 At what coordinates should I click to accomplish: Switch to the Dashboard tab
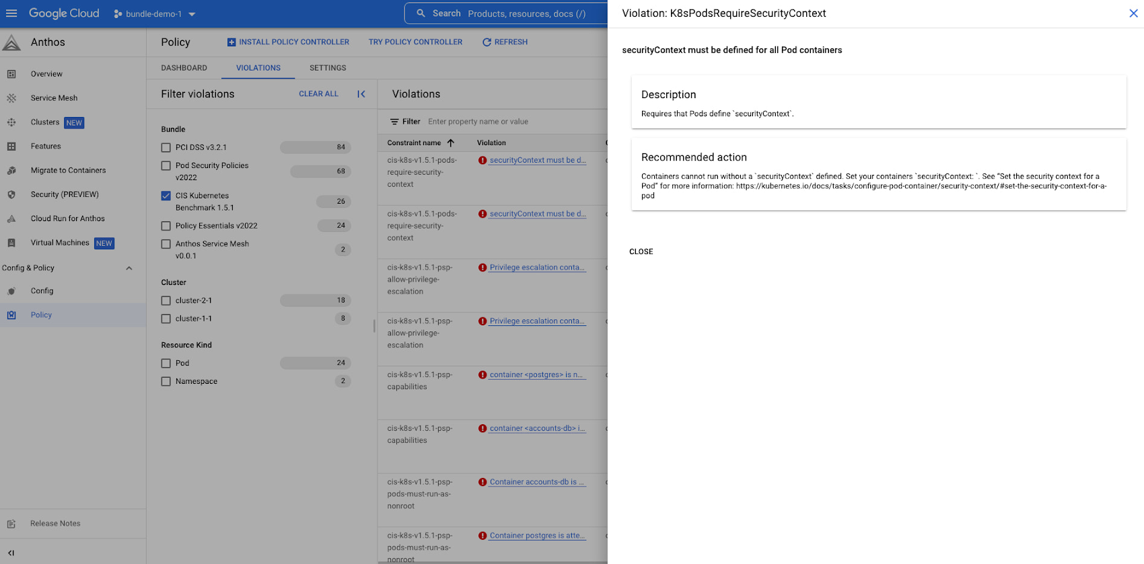coord(184,68)
